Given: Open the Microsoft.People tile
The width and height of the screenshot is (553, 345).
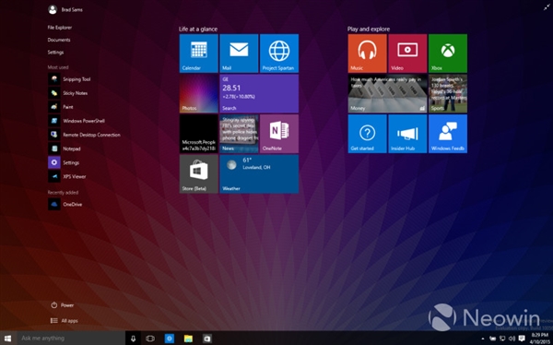Looking at the screenshot, I should point(198,134).
